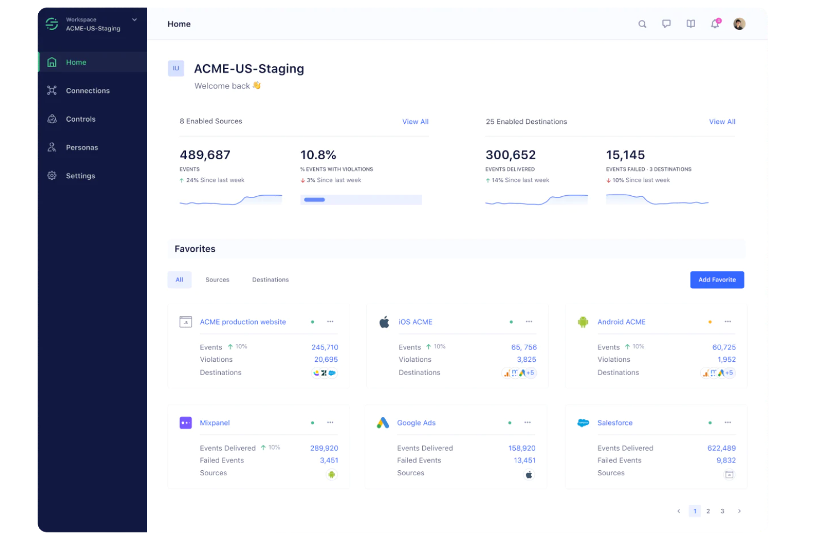Go to next page of favorites
The image size is (819, 546).
click(x=739, y=511)
